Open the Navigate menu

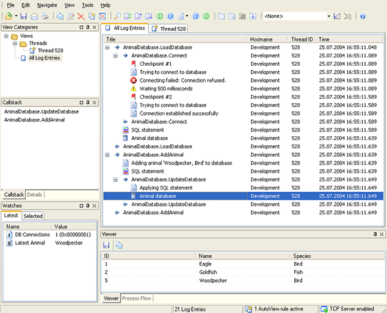(x=47, y=5)
